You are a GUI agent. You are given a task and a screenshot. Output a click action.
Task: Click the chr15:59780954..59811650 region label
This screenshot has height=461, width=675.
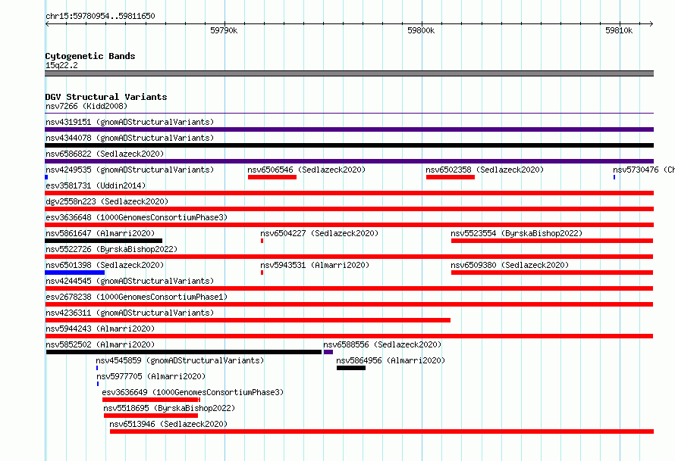100,16
